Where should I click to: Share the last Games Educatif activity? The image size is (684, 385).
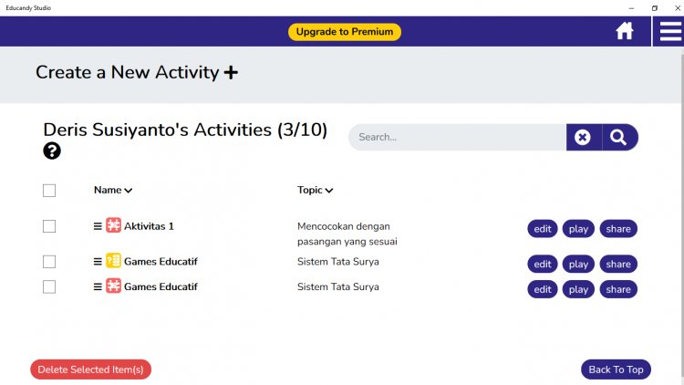coord(618,289)
